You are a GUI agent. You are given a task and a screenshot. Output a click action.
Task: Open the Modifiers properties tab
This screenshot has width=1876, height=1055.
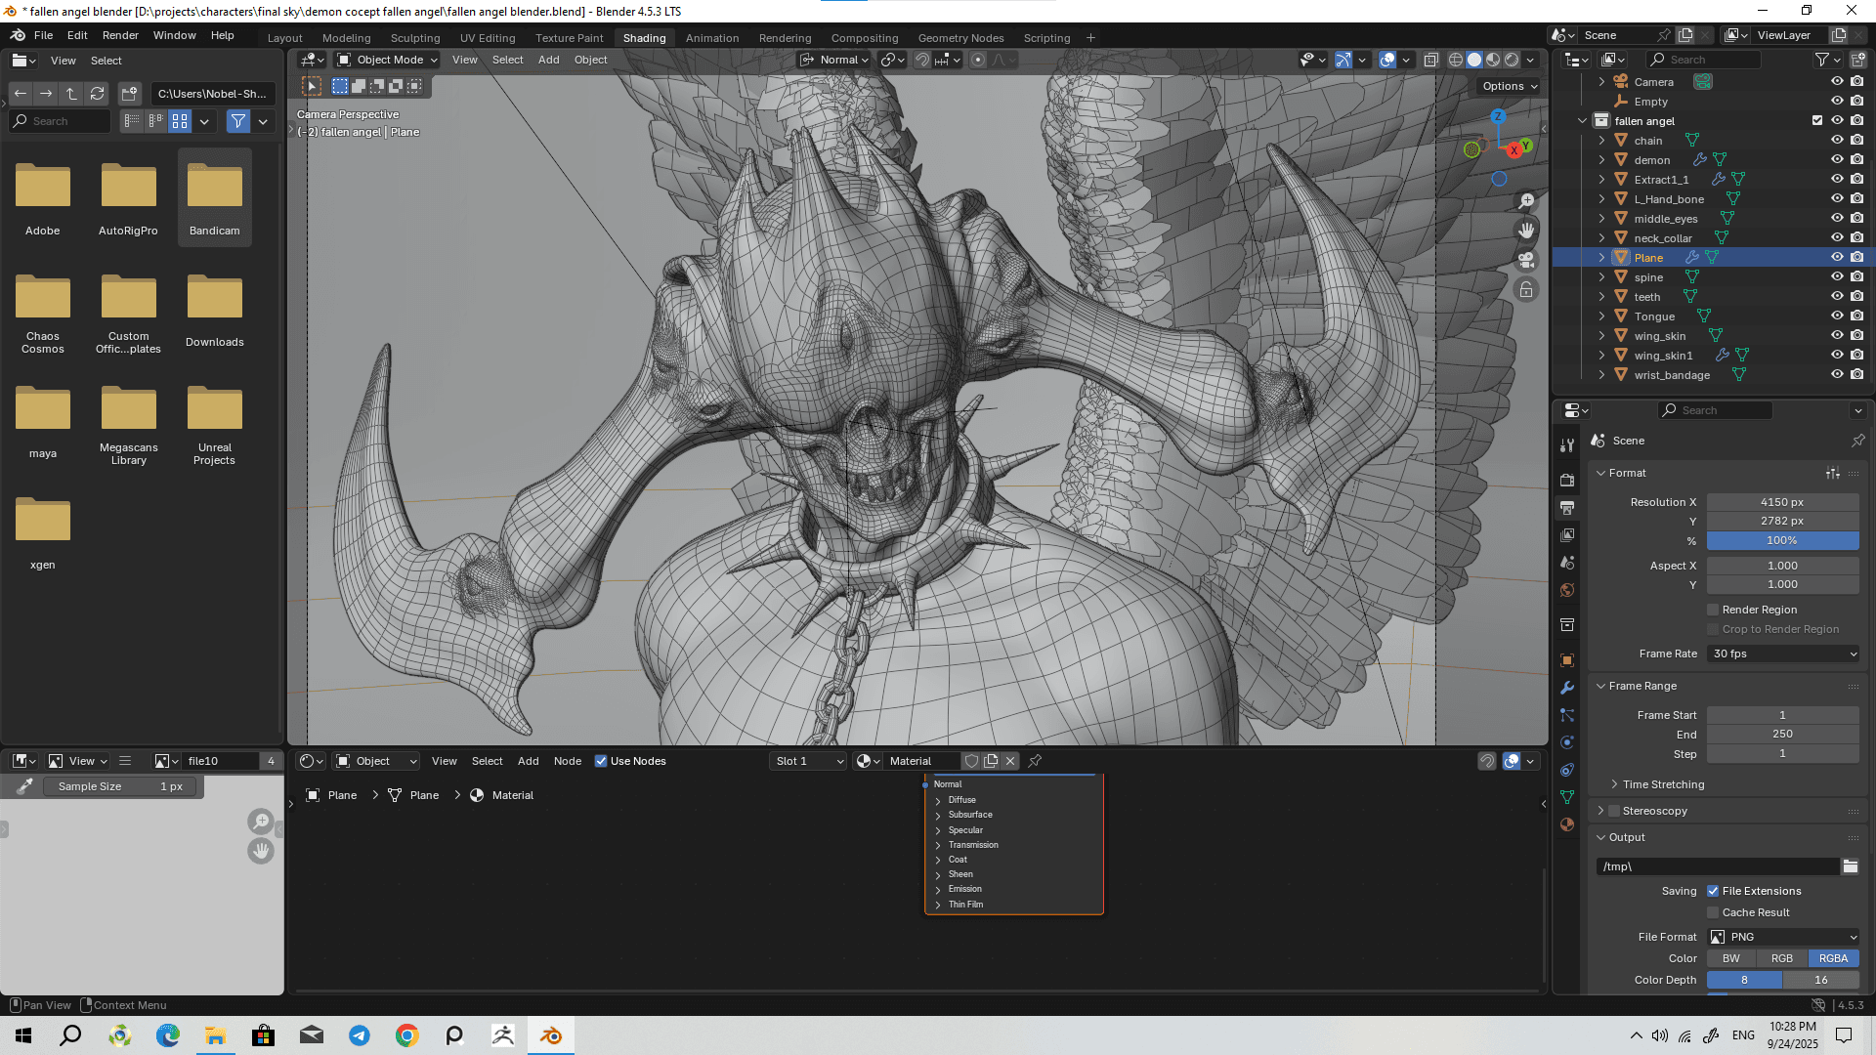pyautogui.click(x=1567, y=688)
